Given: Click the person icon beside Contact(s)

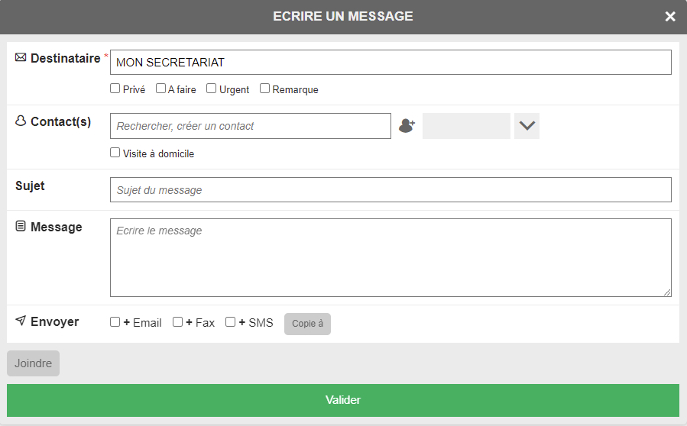Looking at the screenshot, I should (x=21, y=121).
